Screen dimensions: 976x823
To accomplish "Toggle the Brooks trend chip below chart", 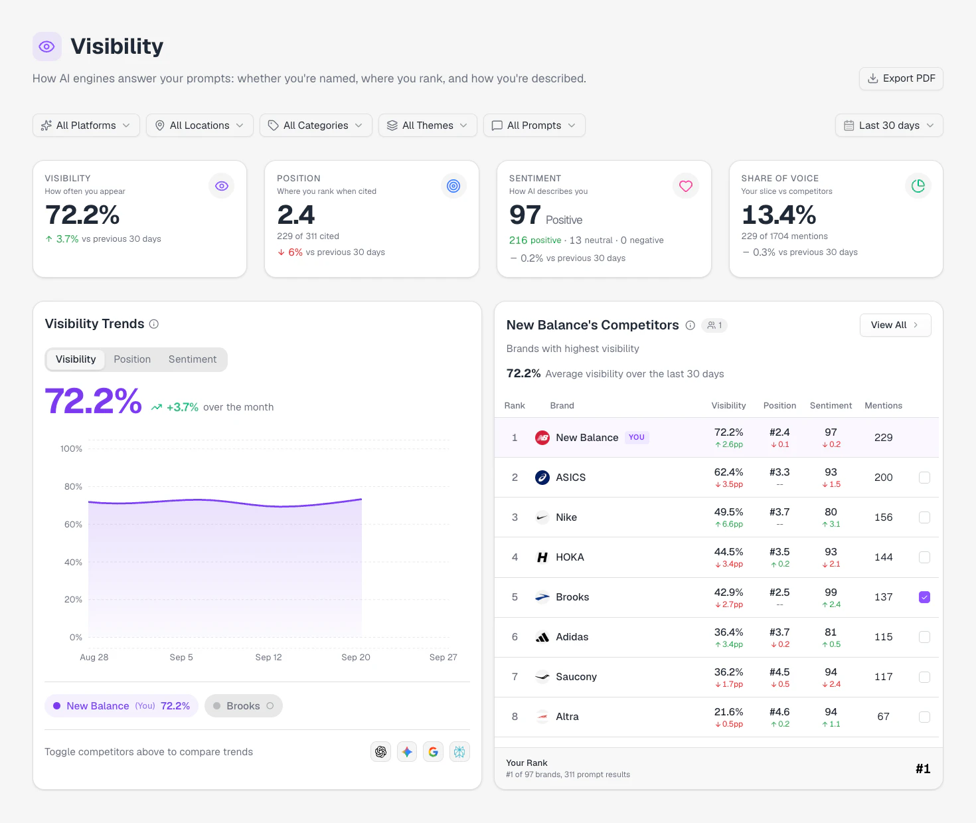I will click(243, 706).
